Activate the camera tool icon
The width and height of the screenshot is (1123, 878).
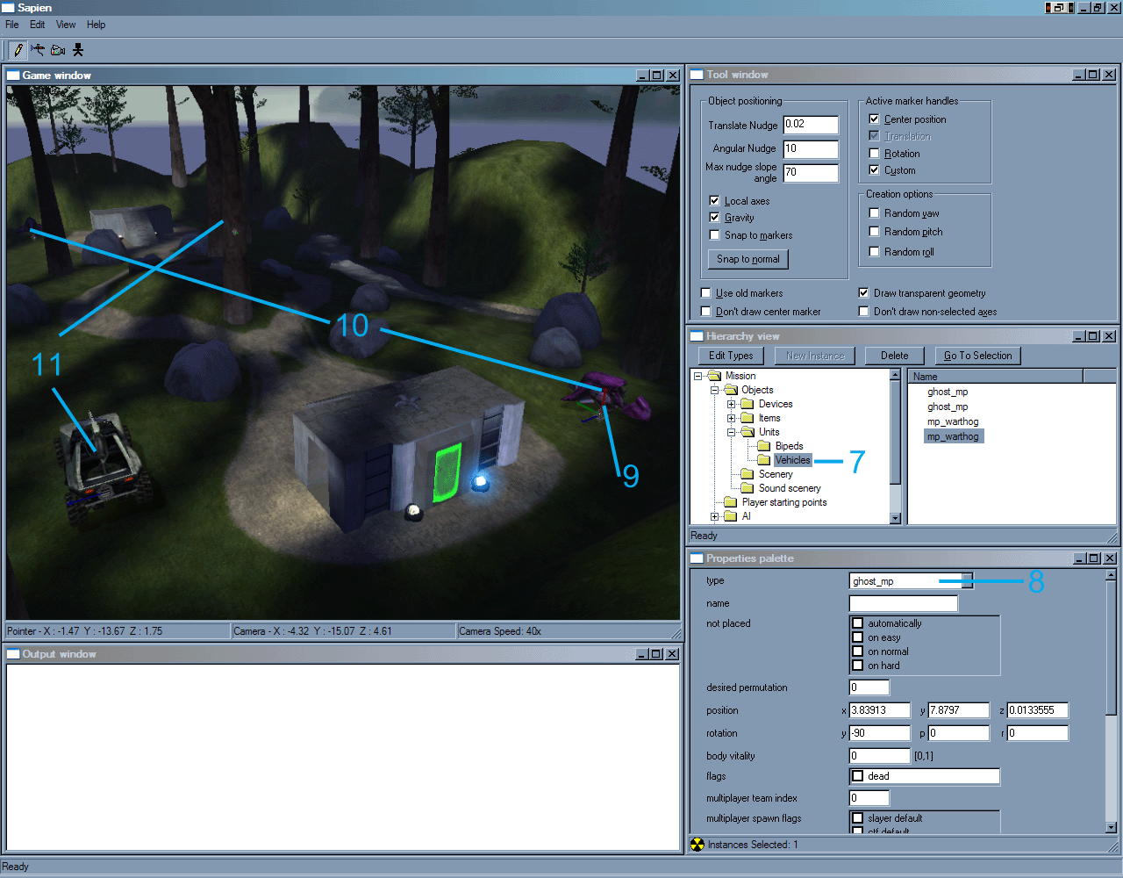point(58,50)
